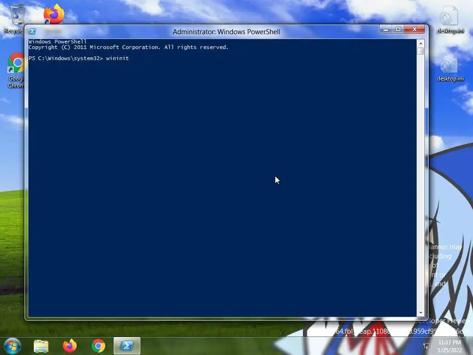Open the Windows Start orb menu

click(x=12, y=346)
